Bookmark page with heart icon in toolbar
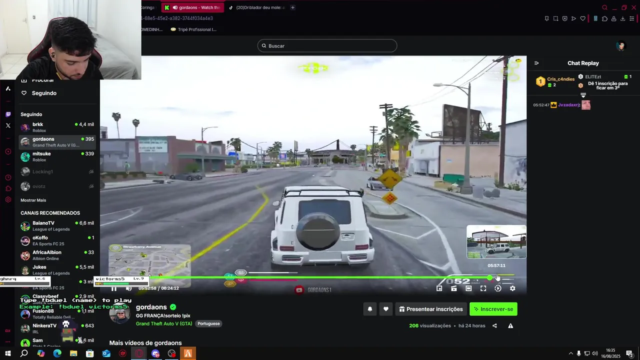 (582, 18)
